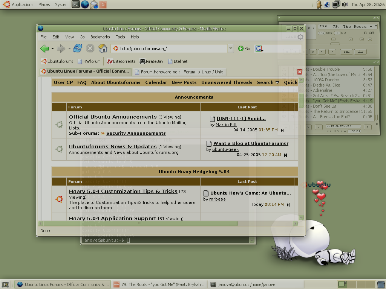Click the orange Hoary Customization forum status icon

pos(59,199)
